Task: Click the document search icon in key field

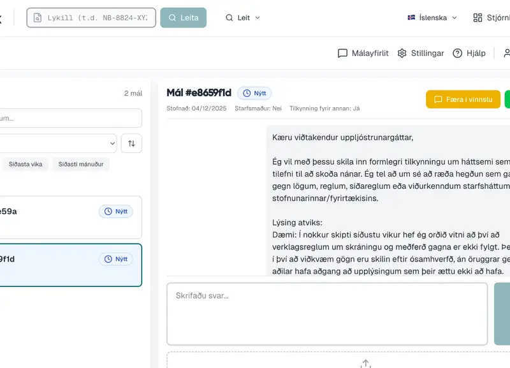Action: (38, 18)
